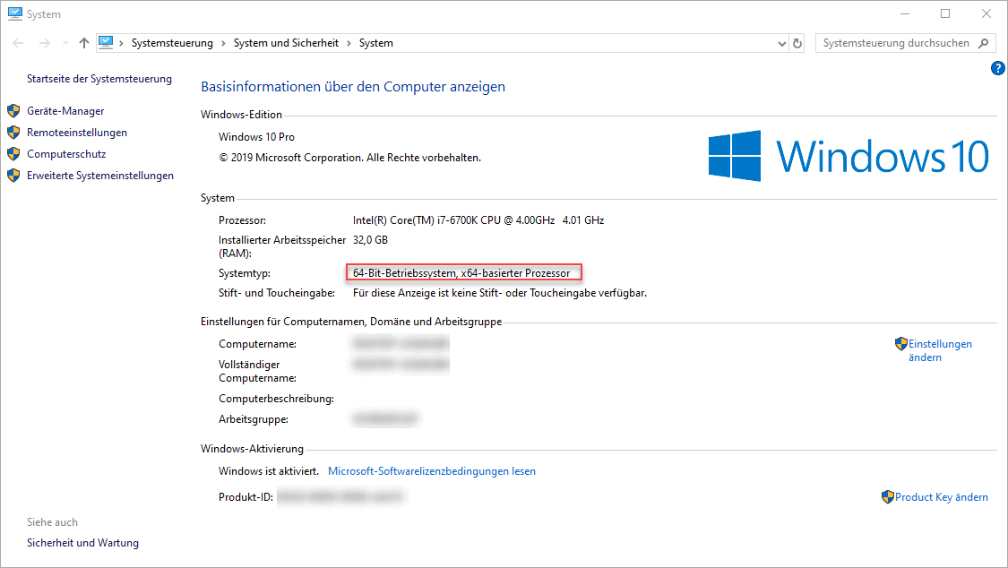
Task: Click the shield icon beside Remoteeinstellungen
Action: click(x=13, y=132)
